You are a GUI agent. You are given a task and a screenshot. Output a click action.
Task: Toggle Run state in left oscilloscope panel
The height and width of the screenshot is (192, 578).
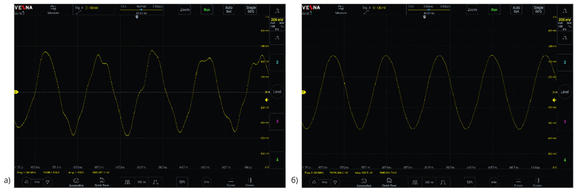[x=207, y=10]
